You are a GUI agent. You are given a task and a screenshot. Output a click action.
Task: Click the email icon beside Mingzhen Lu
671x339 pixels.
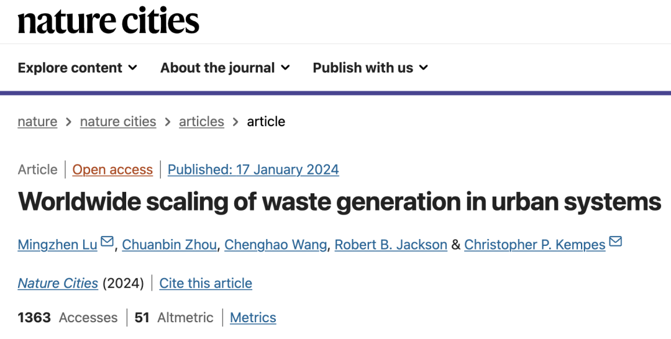pos(107,242)
